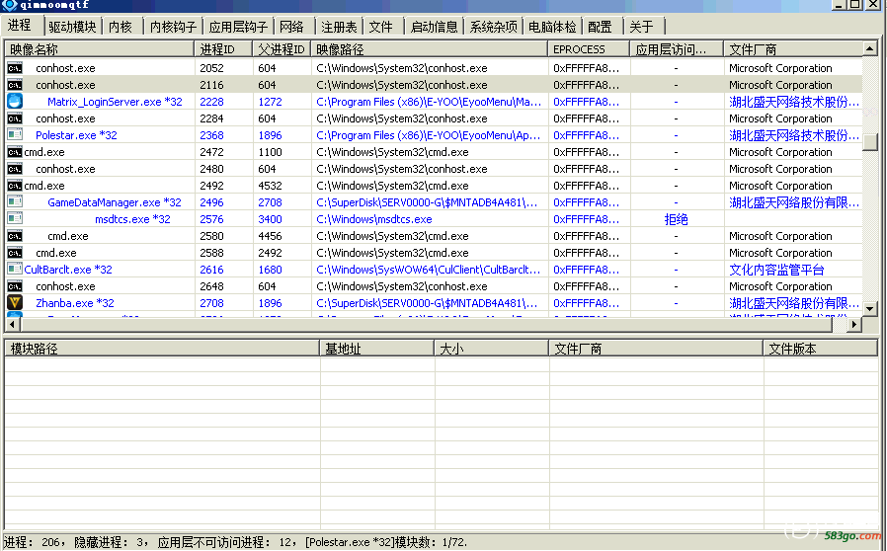The image size is (887, 551).
Task: Click icon of cmd.exe PID 2492
Action: pyautogui.click(x=15, y=186)
